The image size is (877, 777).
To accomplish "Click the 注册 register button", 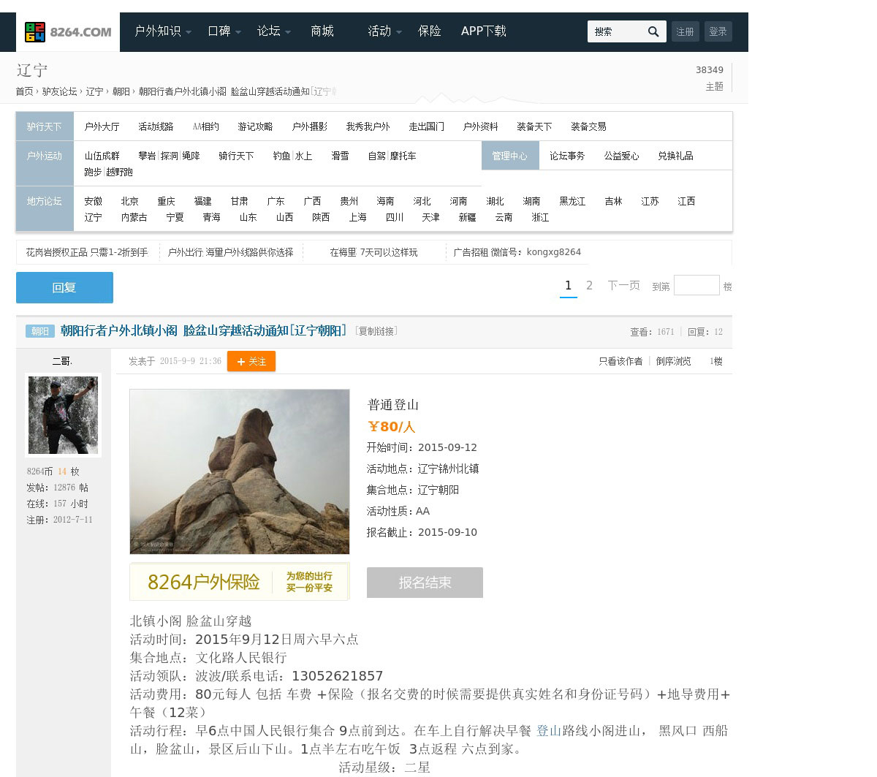I will click(685, 31).
